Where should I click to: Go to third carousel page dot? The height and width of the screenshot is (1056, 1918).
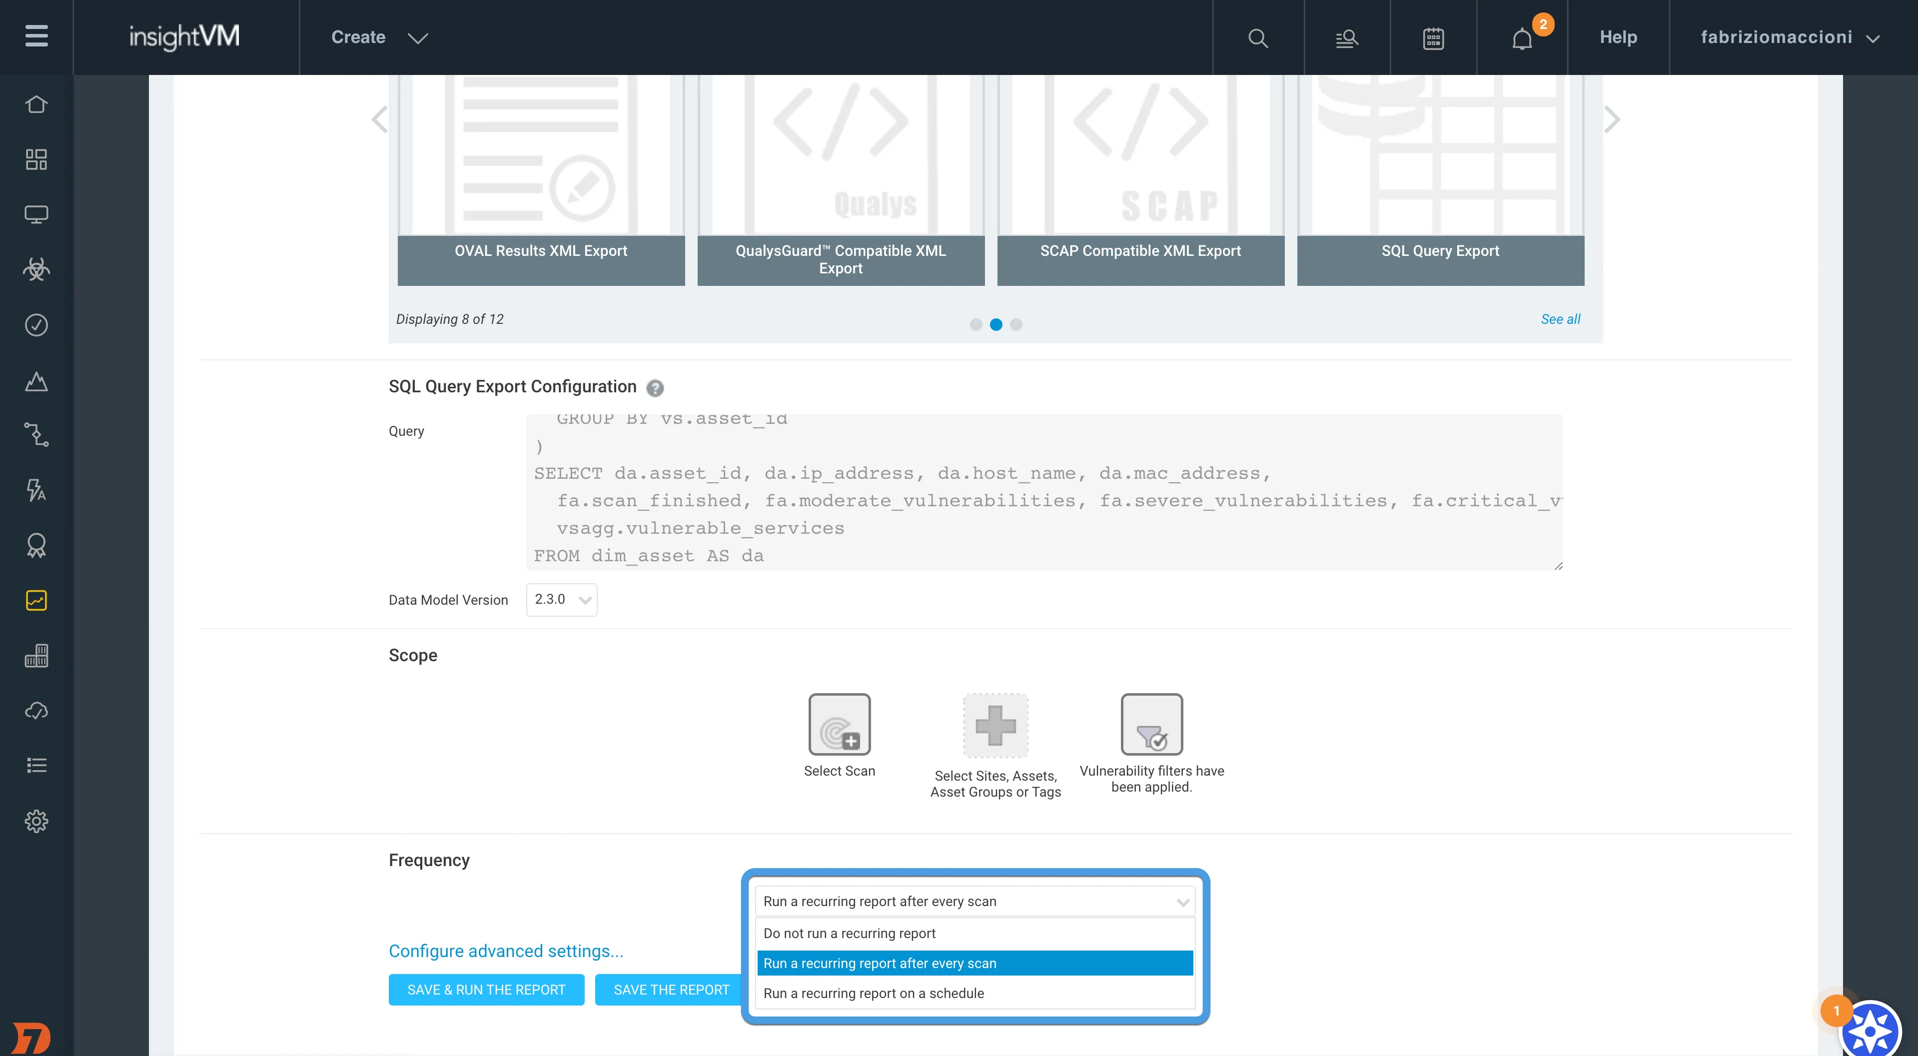(x=1015, y=325)
